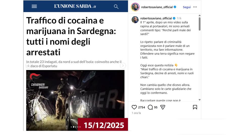Open the three-dots more options menu
Image resolution: width=227 pixels, height=135 pixels.
pyautogui.click(x=195, y=7)
